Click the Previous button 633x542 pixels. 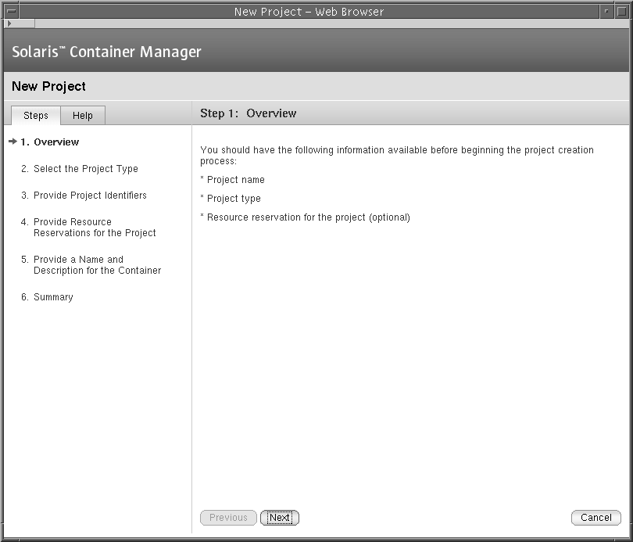click(228, 518)
